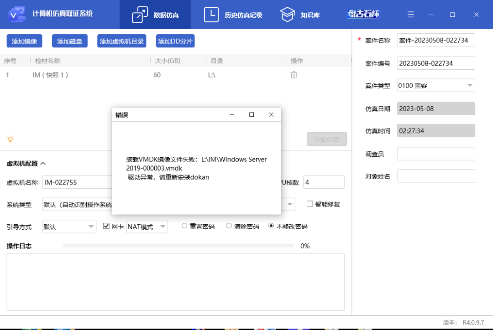Open the NAT模式 dropdown
Viewport: 493px width, 330px height.
click(147, 227)
